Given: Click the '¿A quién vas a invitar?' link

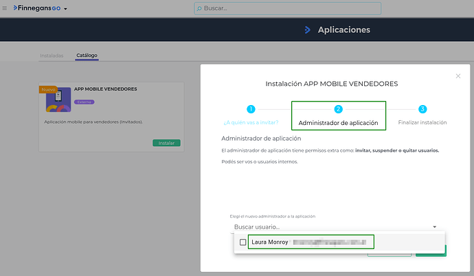Looking at the screenshot, I should pyautogui.click(x=251, y=123).
